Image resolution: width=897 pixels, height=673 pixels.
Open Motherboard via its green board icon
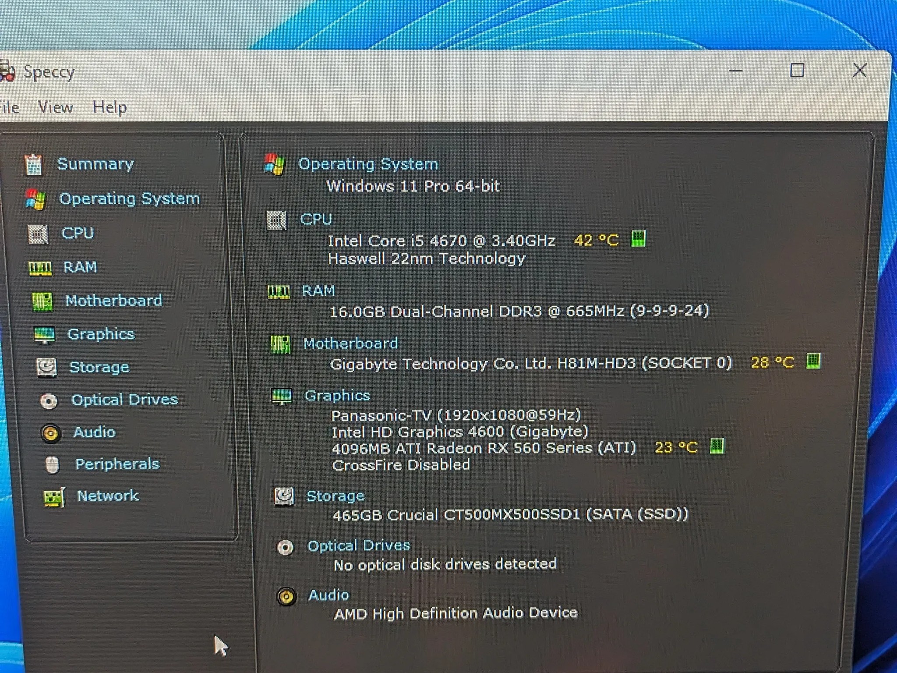point(42,301)
